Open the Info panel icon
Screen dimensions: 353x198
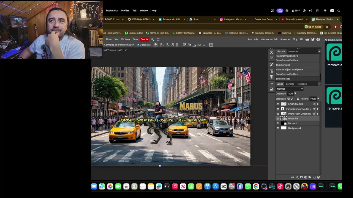tap(271, 52)
